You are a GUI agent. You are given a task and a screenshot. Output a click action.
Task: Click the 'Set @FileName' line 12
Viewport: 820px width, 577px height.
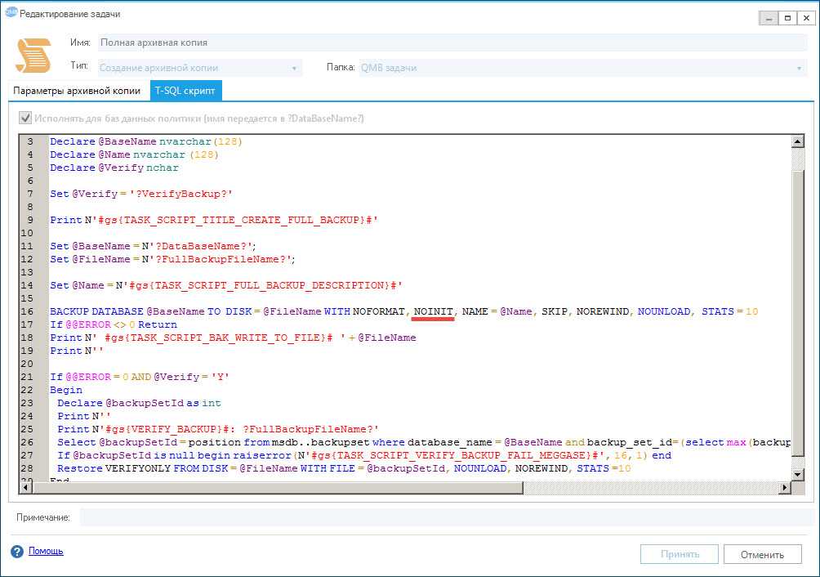(x=172, y=259)
